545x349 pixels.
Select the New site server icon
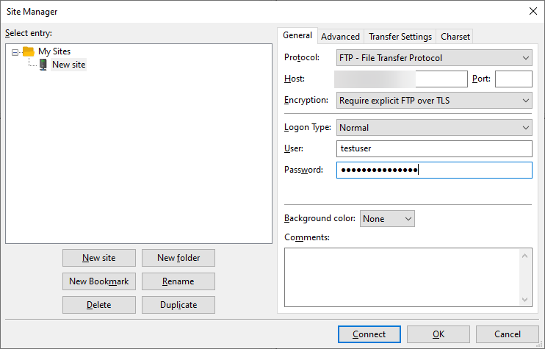point(43,65)
